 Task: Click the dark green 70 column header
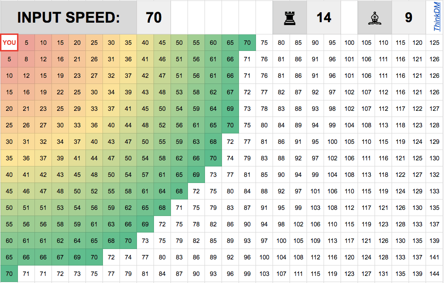pos(247,43)
